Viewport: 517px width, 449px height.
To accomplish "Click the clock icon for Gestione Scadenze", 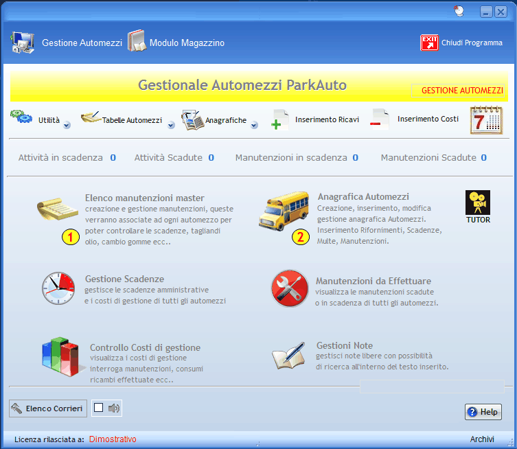I will pos(58,288).
